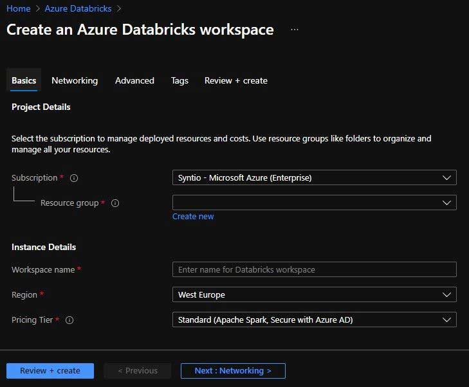The height and width of the screenshot is (387, 469).
Task: Focus the Workspace name input field
Action: click(315, 269)
